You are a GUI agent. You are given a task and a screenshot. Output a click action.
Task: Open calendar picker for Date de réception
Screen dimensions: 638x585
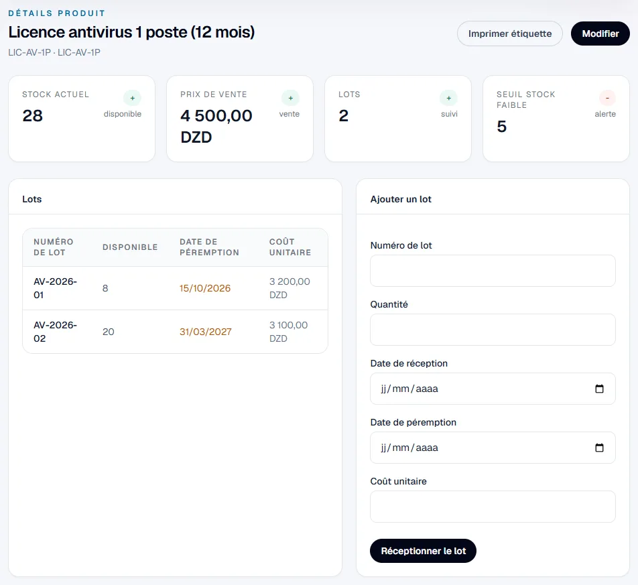click(x=599, y=389)
